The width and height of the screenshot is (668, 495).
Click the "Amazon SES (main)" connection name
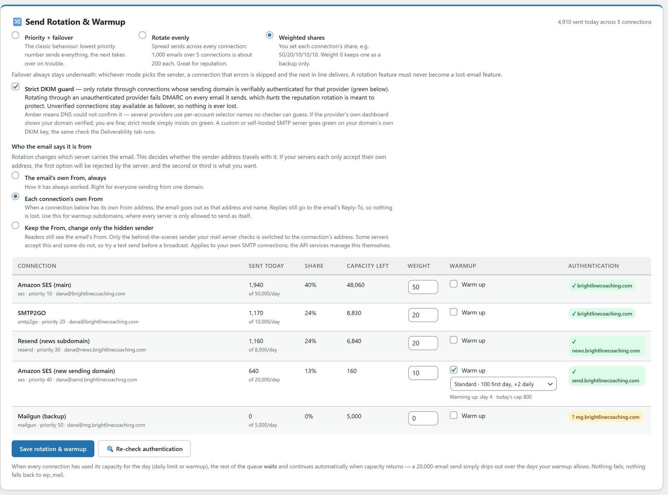coord(44,285)
